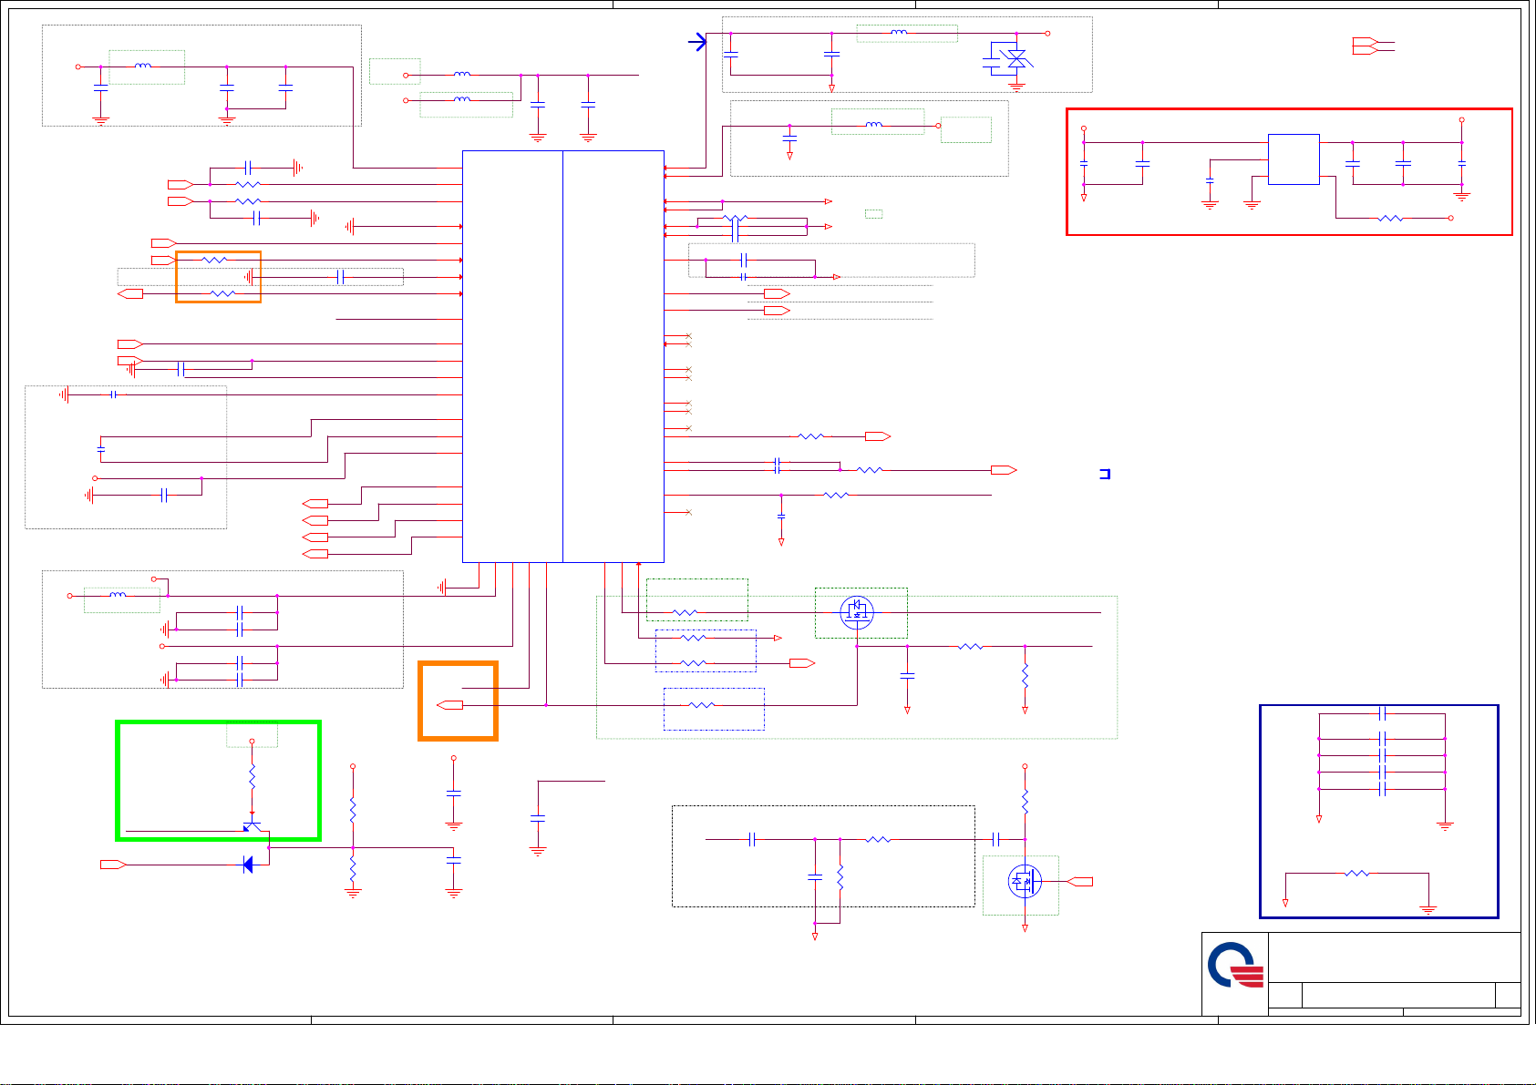The height and width of the screenshot is (1085, 1536).
Task: Select the inductor in the top-left green dashed box
Action: (143, 67)
